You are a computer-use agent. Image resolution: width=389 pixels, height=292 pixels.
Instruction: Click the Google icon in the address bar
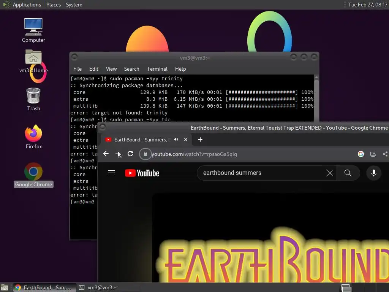(361, 154)
